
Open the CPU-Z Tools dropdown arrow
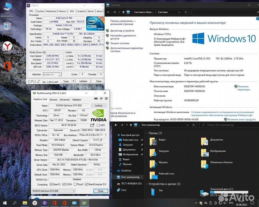coord(73,81)
